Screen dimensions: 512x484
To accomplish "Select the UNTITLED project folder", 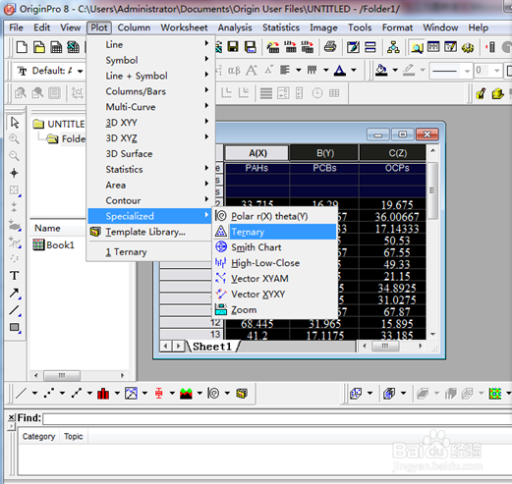I will coord(59,124).
